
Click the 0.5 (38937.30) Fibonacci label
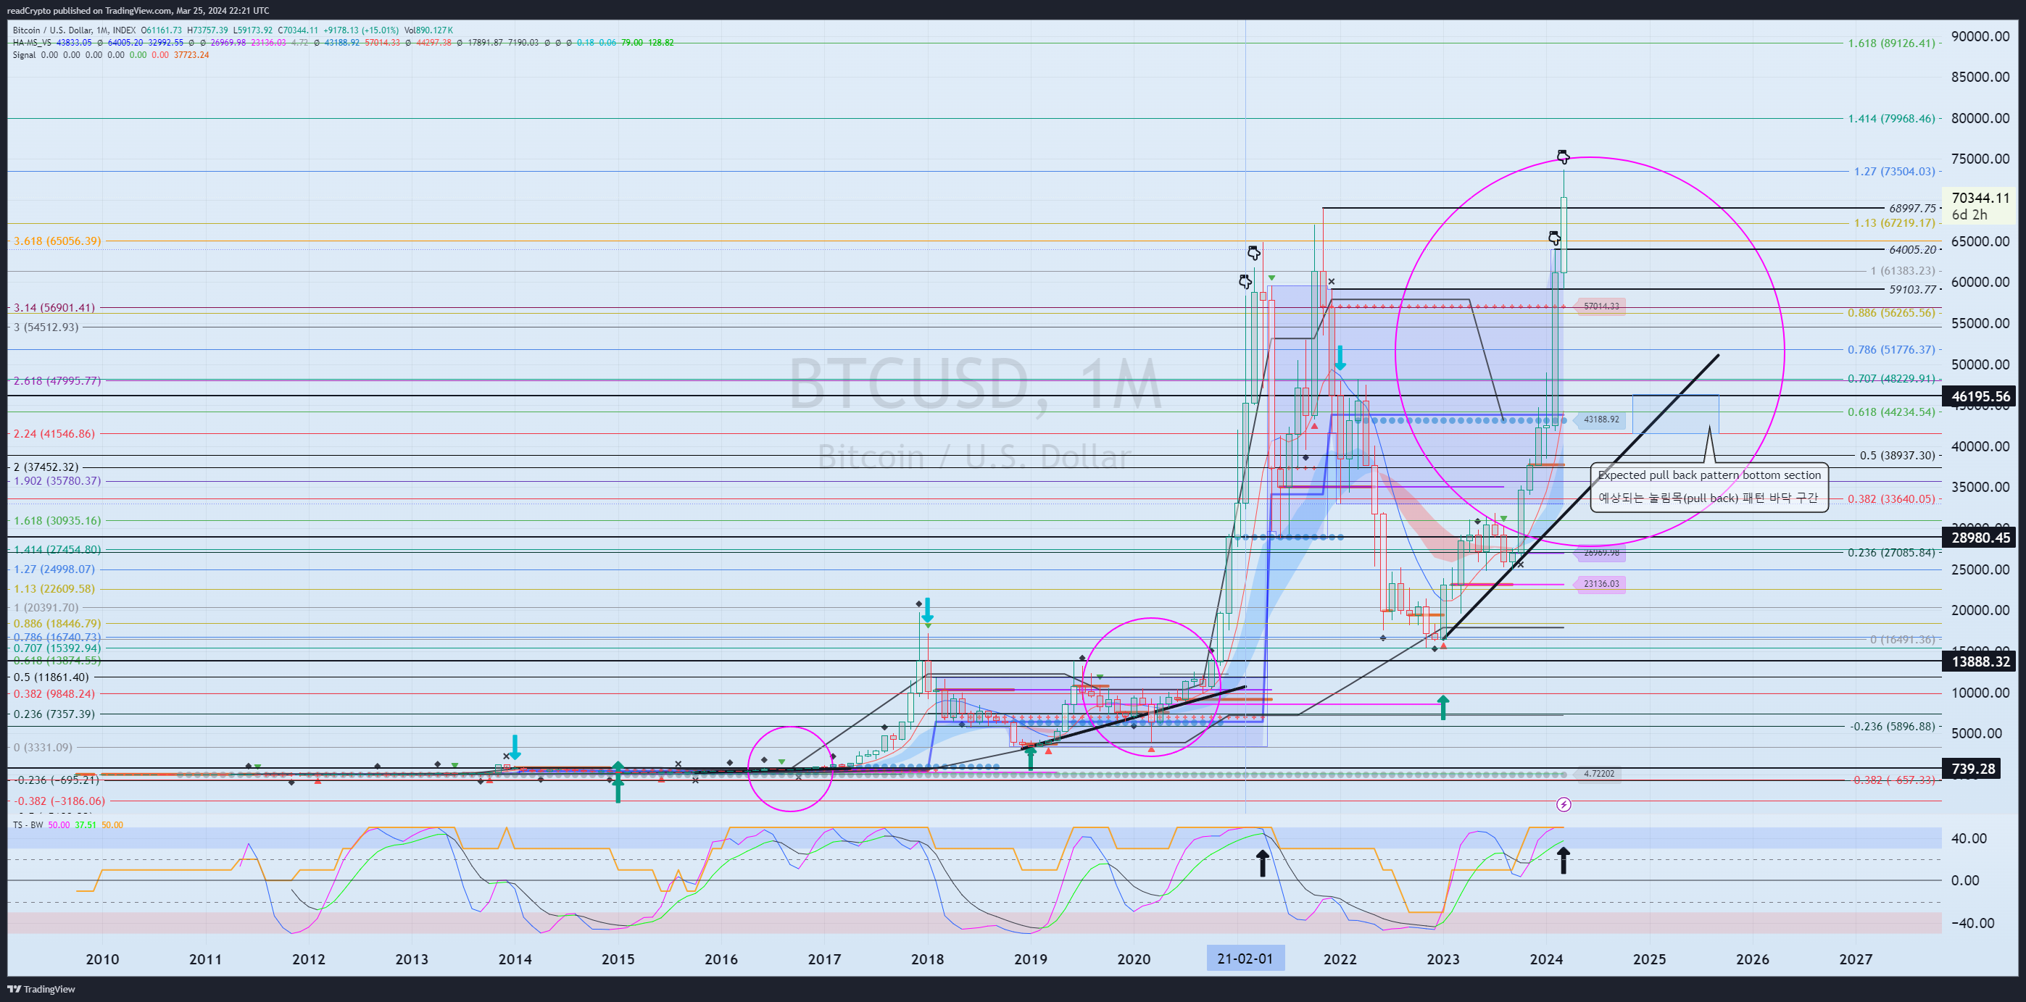1896,456
